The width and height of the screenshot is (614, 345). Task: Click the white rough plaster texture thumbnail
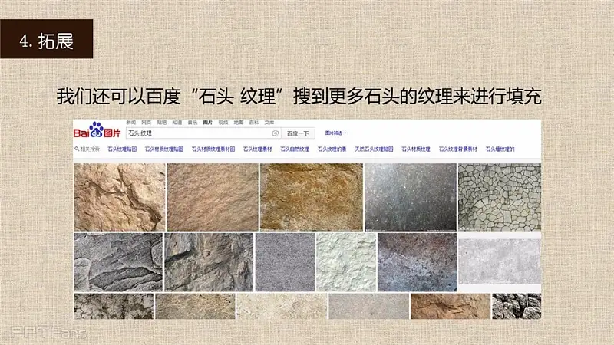346,262
